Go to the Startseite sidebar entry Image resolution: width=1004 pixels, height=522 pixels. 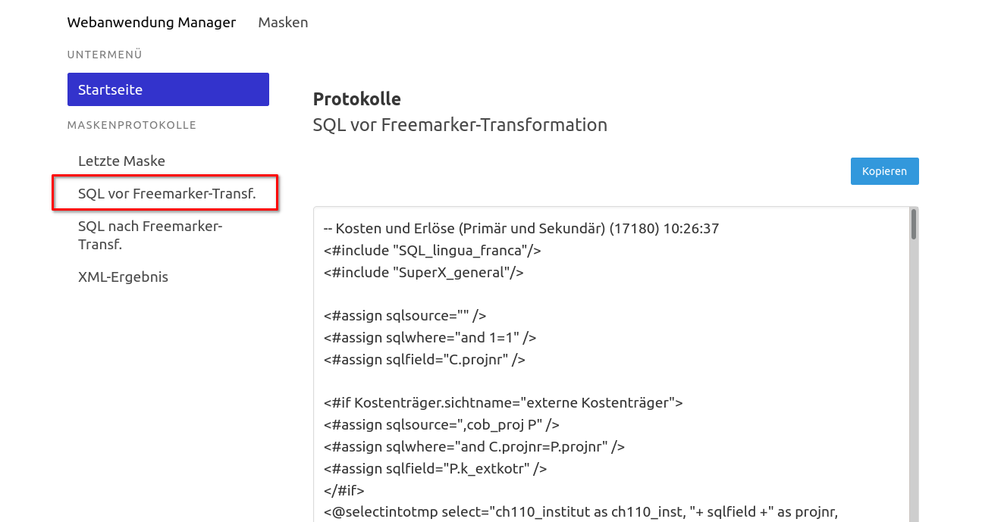[x=168, y=89]
